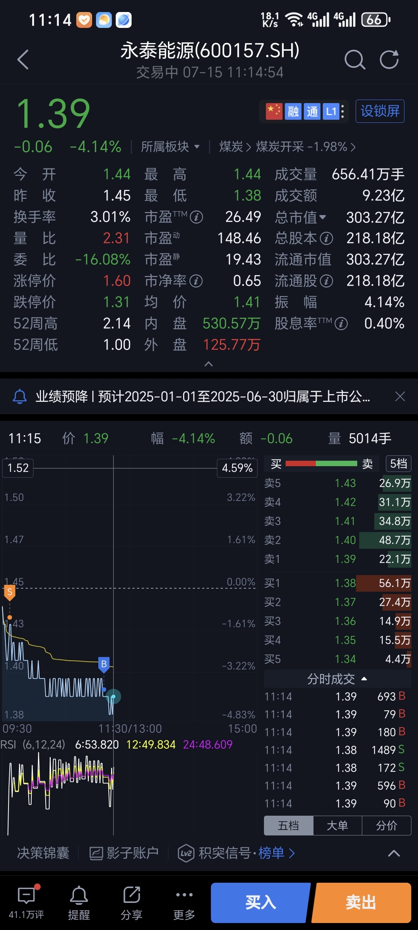
Task: Tap the 通 stock connect badge
Action: (312, 112)
